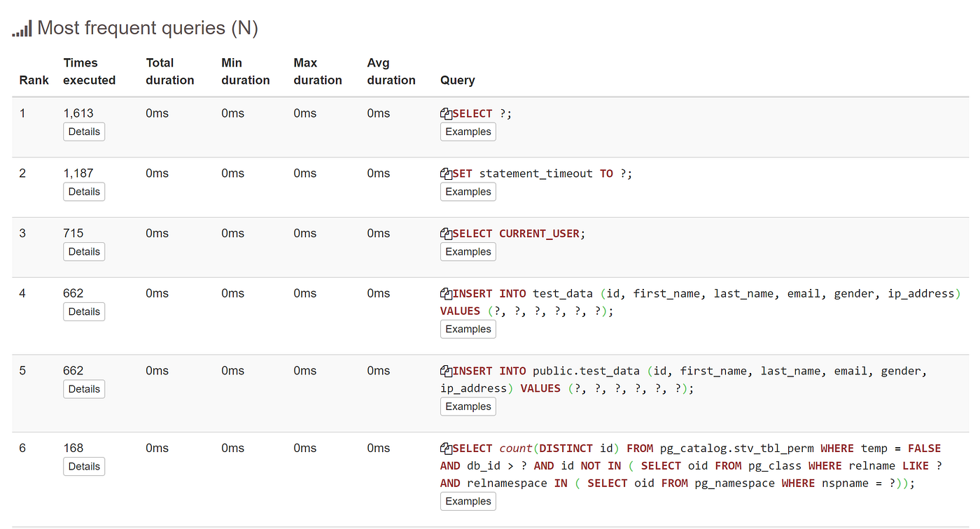
Task: Click the Most frequent queries (N) heading
Action: click(x=148, y=29)
